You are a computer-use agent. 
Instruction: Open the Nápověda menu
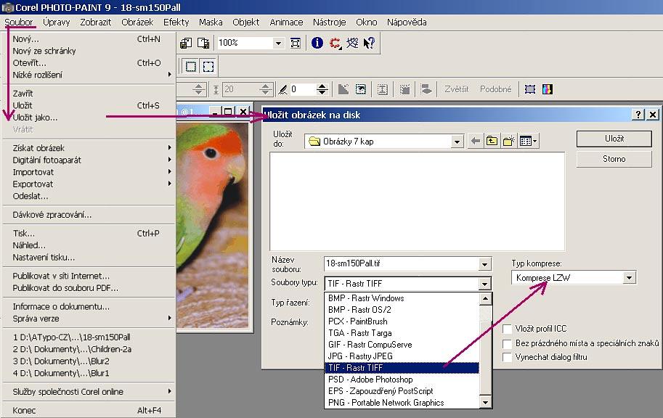[x=407, y=22]
